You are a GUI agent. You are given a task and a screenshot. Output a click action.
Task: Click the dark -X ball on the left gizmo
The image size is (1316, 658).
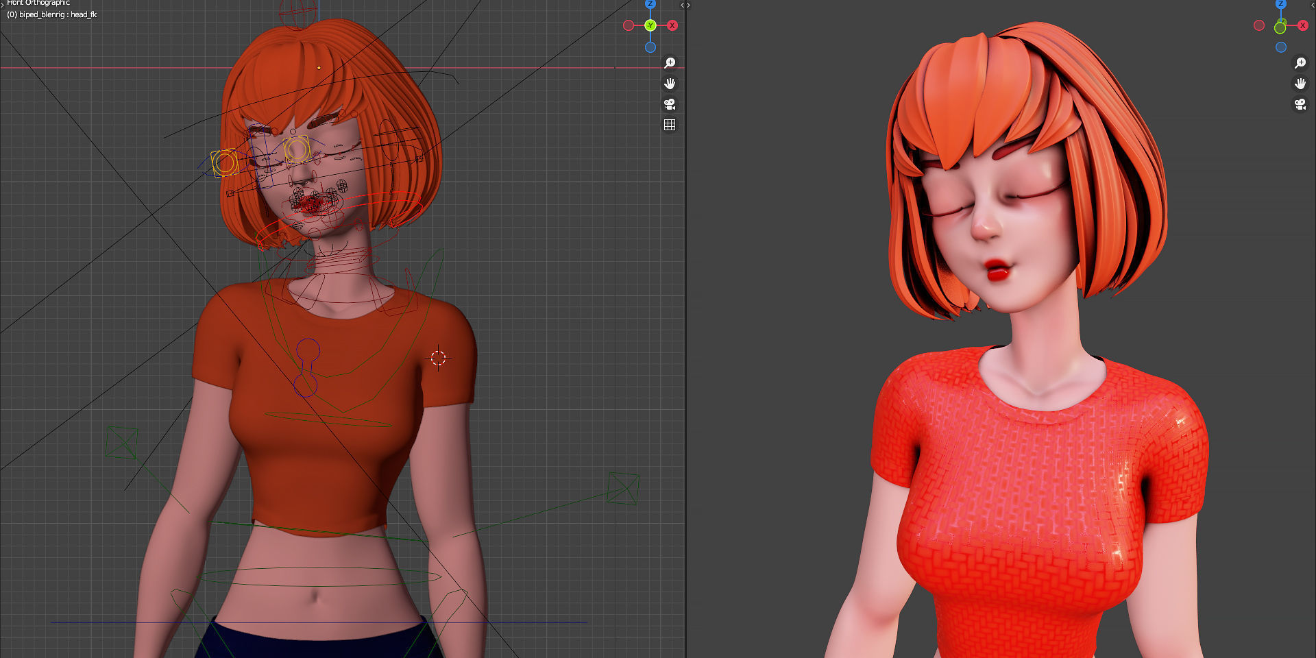click(629, 25)
